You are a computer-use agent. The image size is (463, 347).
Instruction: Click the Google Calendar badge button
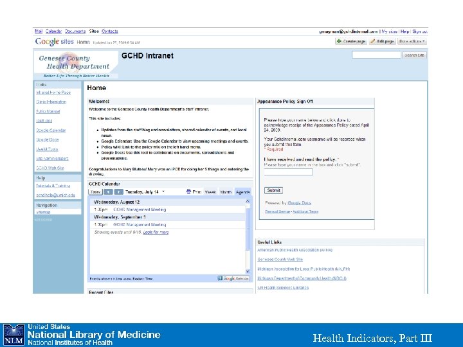(233, 278)
